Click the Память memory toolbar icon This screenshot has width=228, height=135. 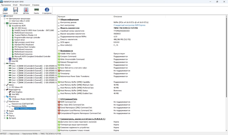click(x=36, y=10)
